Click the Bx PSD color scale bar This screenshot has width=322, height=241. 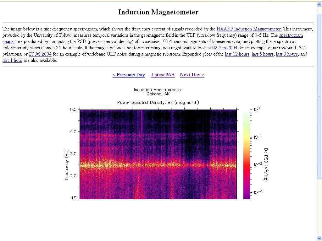click(x=247, y=154)
